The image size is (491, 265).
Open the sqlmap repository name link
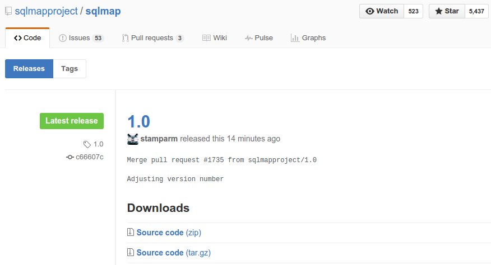tap(103, 11)
